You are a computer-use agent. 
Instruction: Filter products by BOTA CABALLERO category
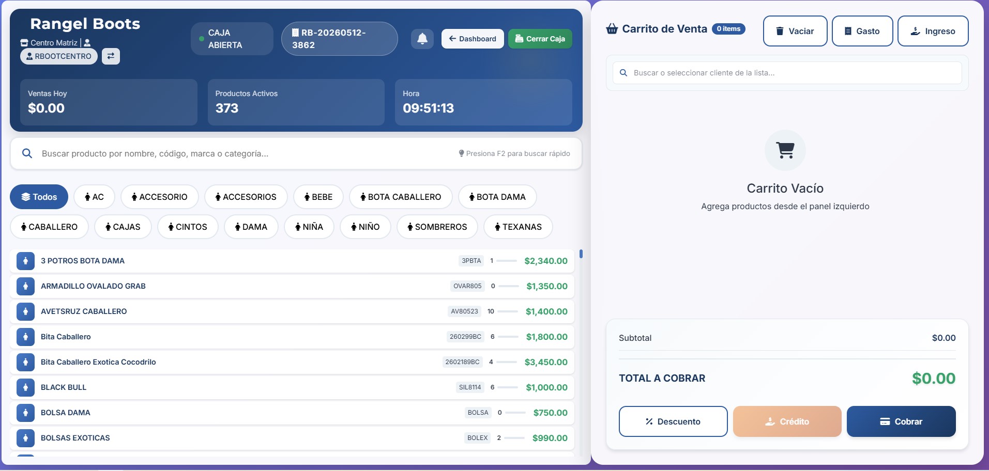(401, 197)
